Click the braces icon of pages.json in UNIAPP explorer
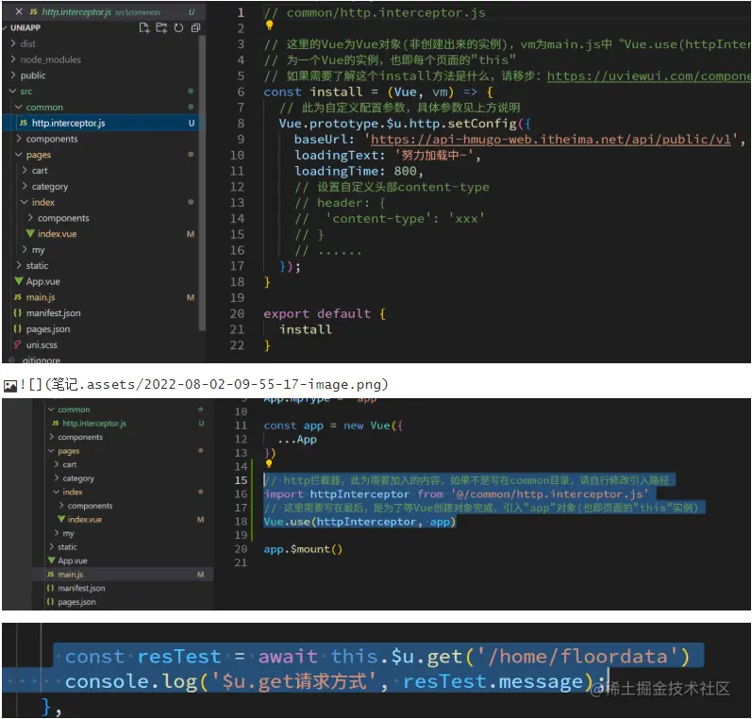Image resolution: width=752 pixels, height=719 pixels. click(18, 329)
